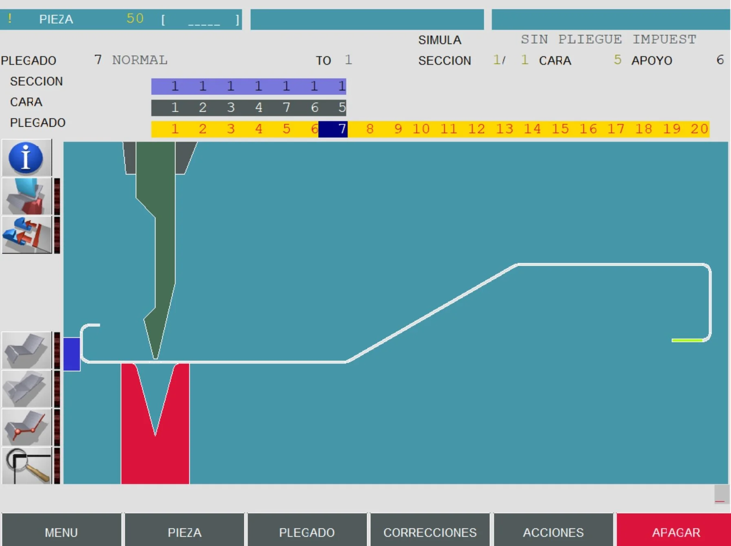Click the NORMAL bend type value
The width and height of the screenshot is (731, 546).
point(140,60)
